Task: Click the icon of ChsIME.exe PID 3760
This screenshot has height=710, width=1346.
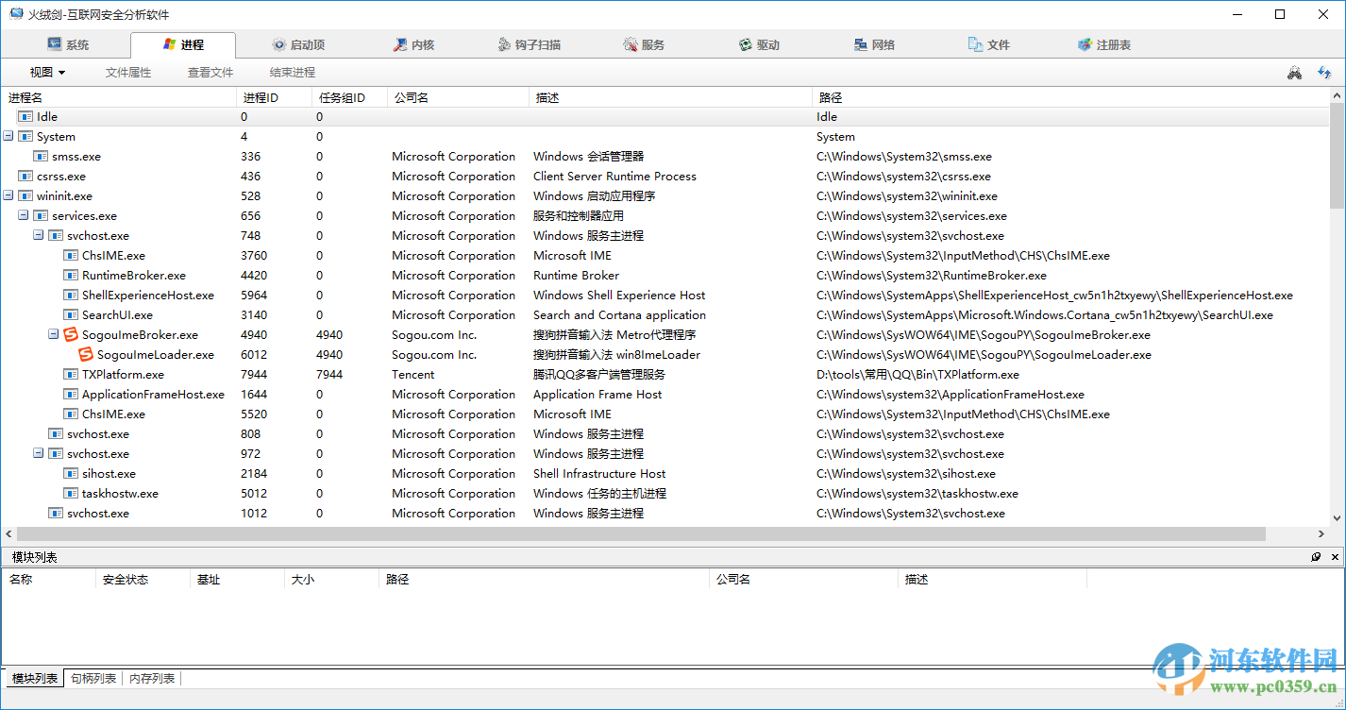Action: [x=71, y=256]
